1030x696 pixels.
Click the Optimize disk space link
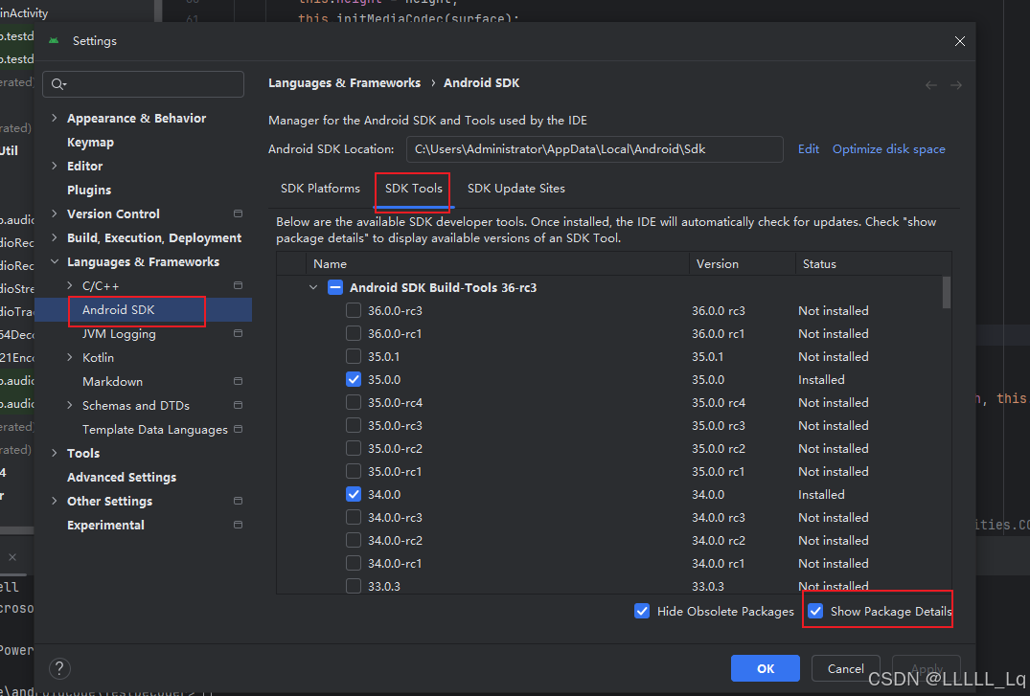[888, 148]
